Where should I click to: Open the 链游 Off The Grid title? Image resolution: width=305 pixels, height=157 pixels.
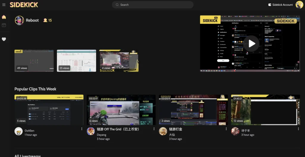coord(118,129)
